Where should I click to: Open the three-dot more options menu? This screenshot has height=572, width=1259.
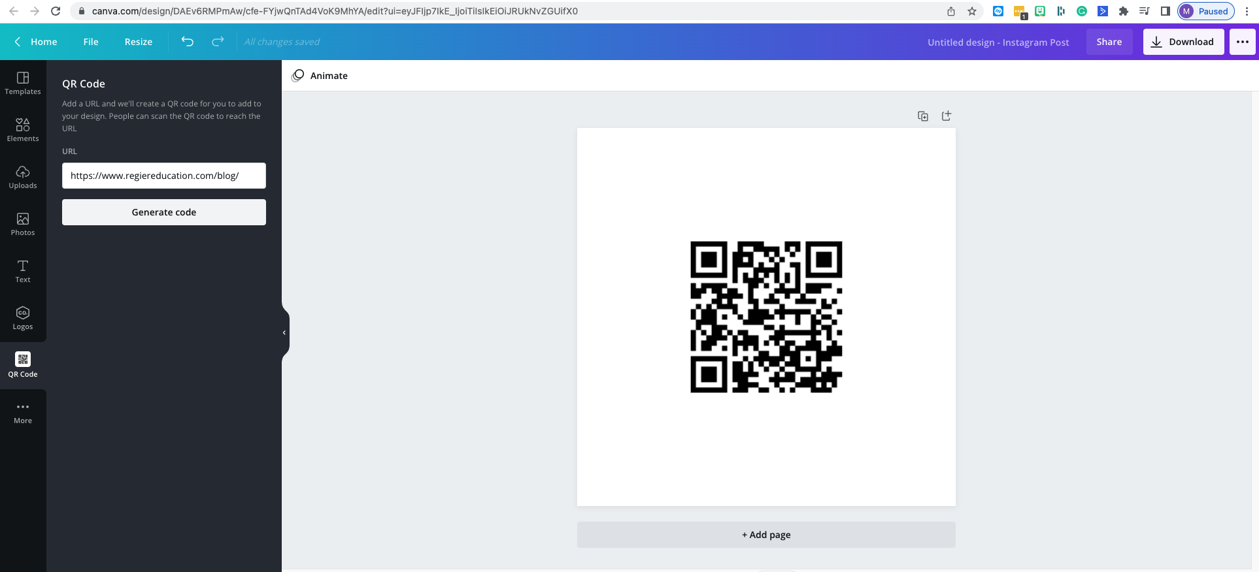tap(1243, 42)
